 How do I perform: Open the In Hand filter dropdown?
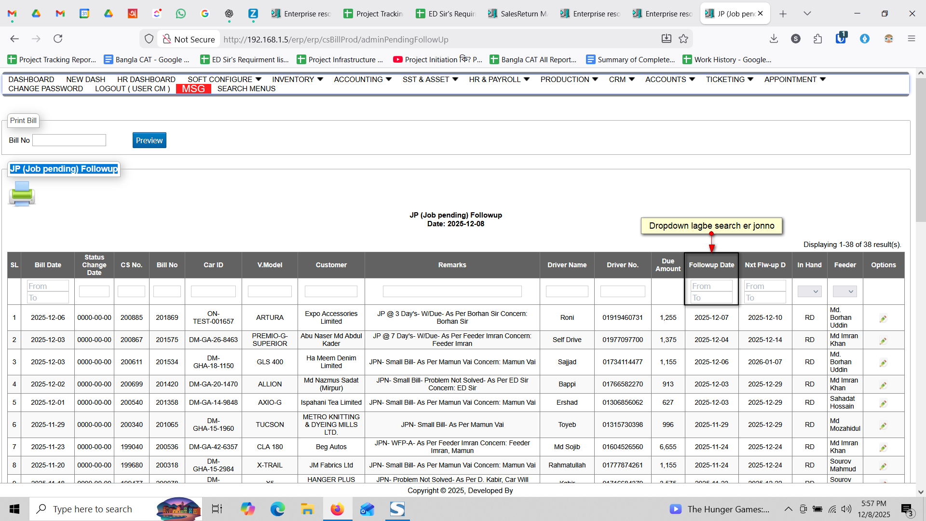coord(809,291)
